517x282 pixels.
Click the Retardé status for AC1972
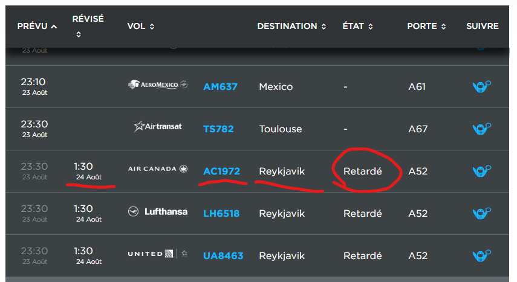coord(363,171)
